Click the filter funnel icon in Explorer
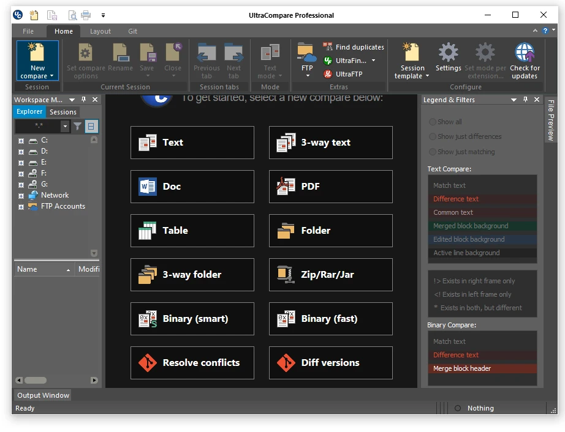This screenshot has height=432, width=565. (78, 127)
